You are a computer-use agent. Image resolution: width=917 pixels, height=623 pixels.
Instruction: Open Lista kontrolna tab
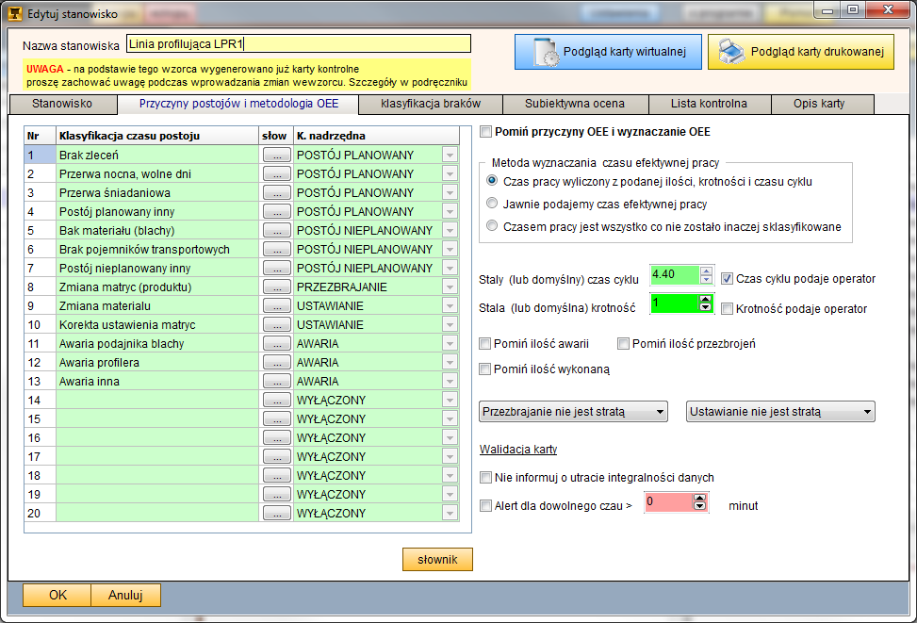709,104
